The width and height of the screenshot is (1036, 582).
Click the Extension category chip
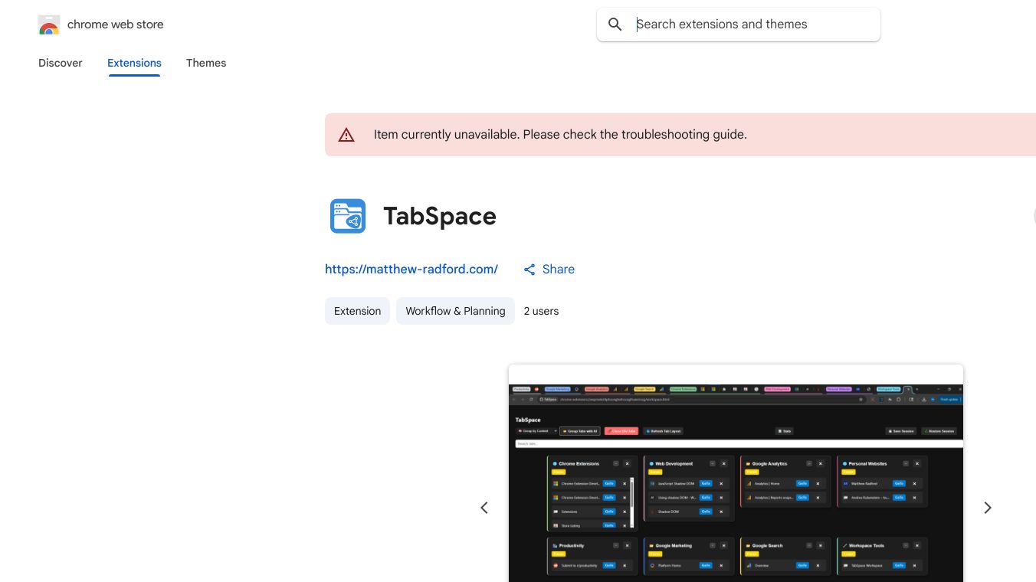(x=357, y=311)
